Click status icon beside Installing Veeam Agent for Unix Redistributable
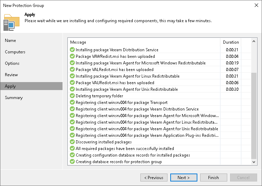262x186 pixels. (72, 89)
